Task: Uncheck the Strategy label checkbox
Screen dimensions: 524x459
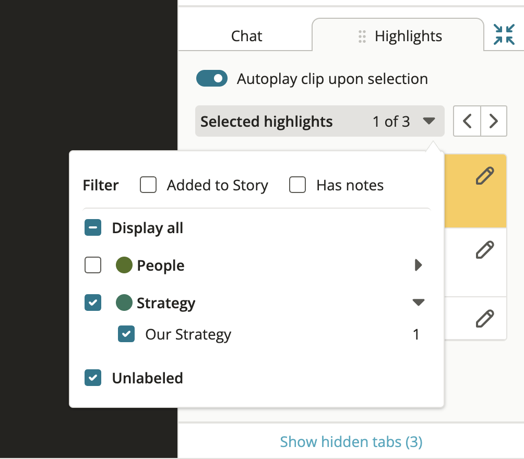Action: (x=93, y=303)
